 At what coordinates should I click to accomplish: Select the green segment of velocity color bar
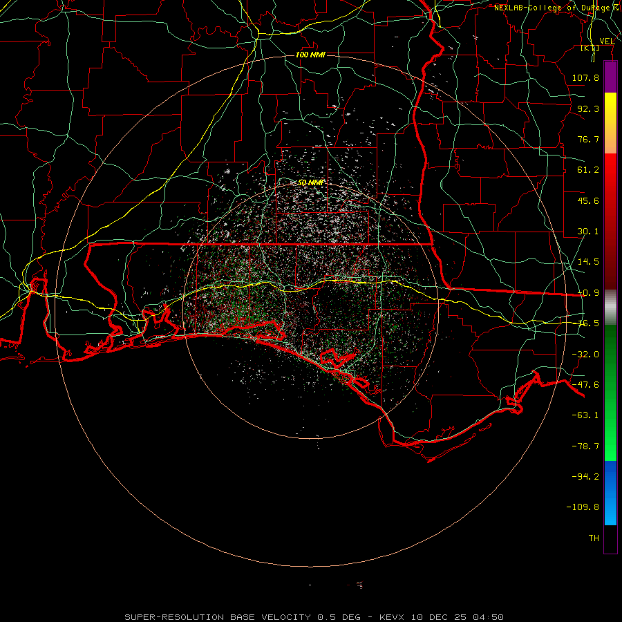pos(610,393)
